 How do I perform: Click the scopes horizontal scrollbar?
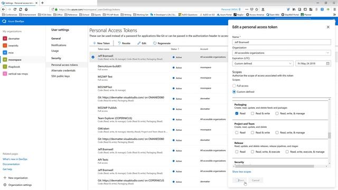(x=275, y=166)
